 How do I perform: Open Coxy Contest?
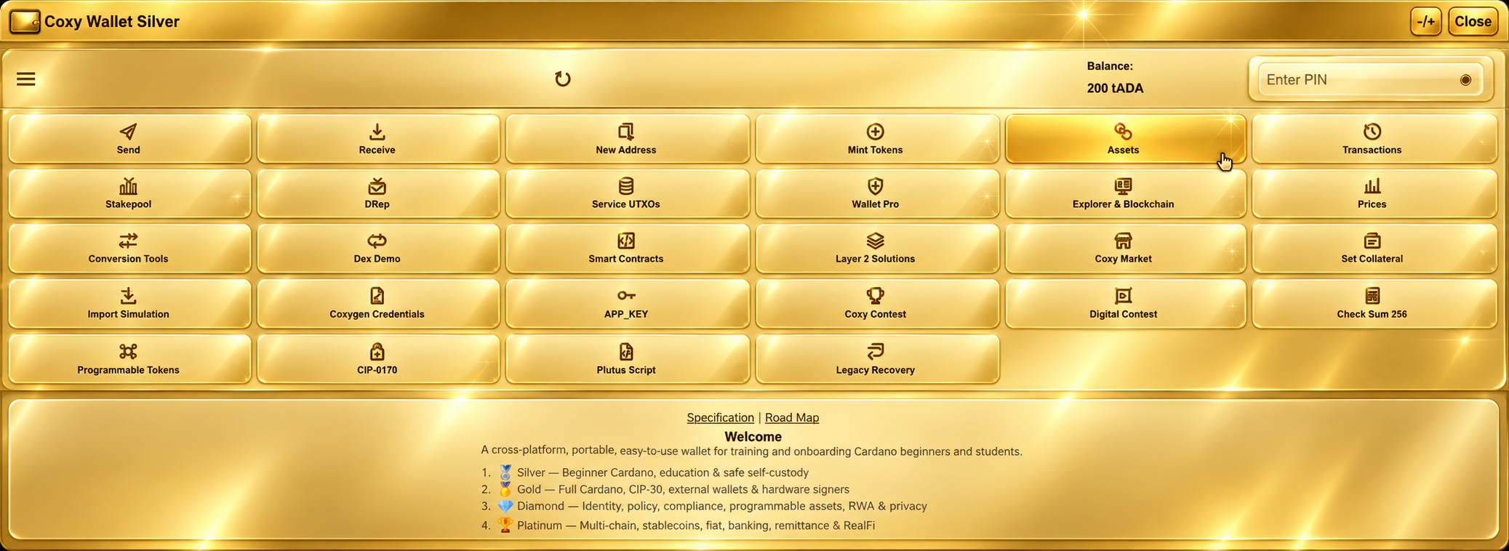pyautogui.click(x=876, y=304)
